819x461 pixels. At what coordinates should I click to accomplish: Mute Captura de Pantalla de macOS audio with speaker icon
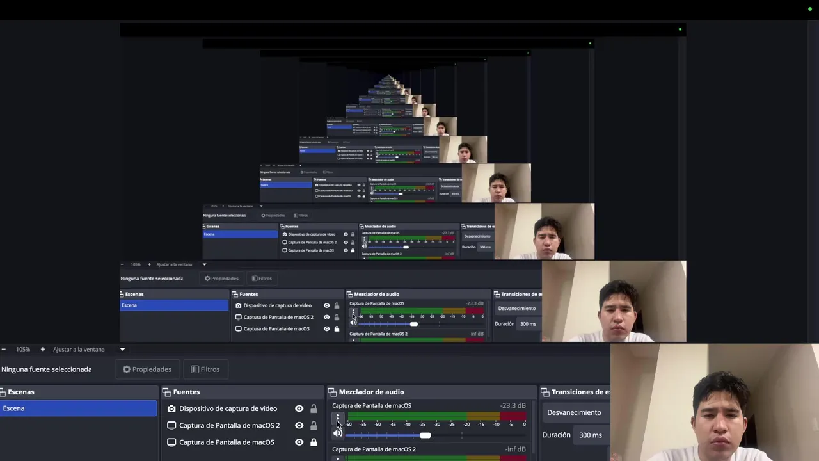[337, 433]
